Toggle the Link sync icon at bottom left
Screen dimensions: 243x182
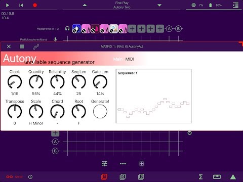(x=9, y=177)
